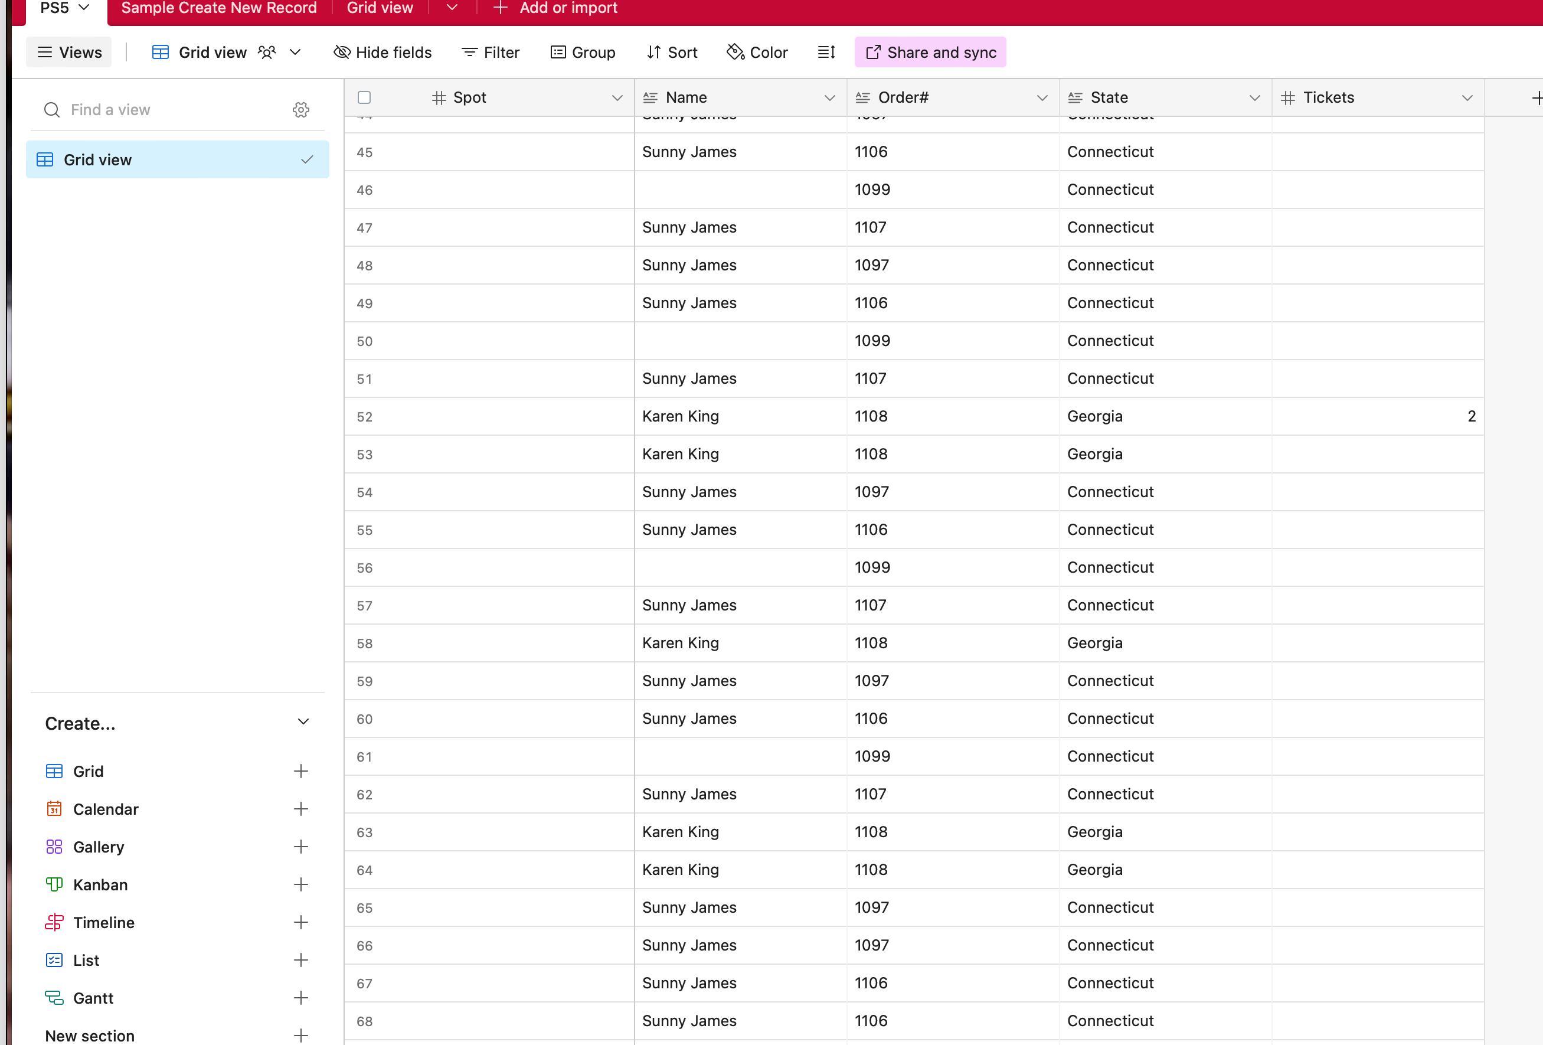Viewport: 1543px width, 1045px height.
Task: Click the grid view table icon in toolbar
Action: [x=160, y=53]
